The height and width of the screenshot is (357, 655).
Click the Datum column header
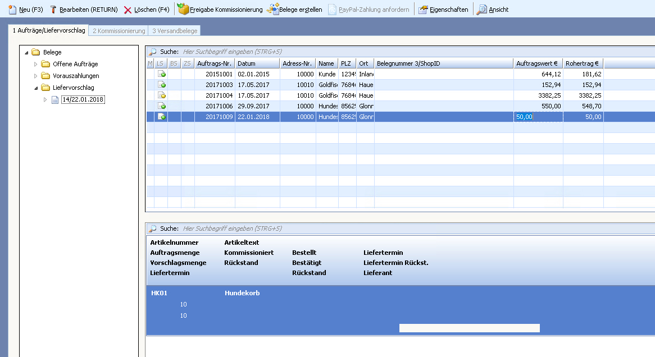tap(257, 63)
